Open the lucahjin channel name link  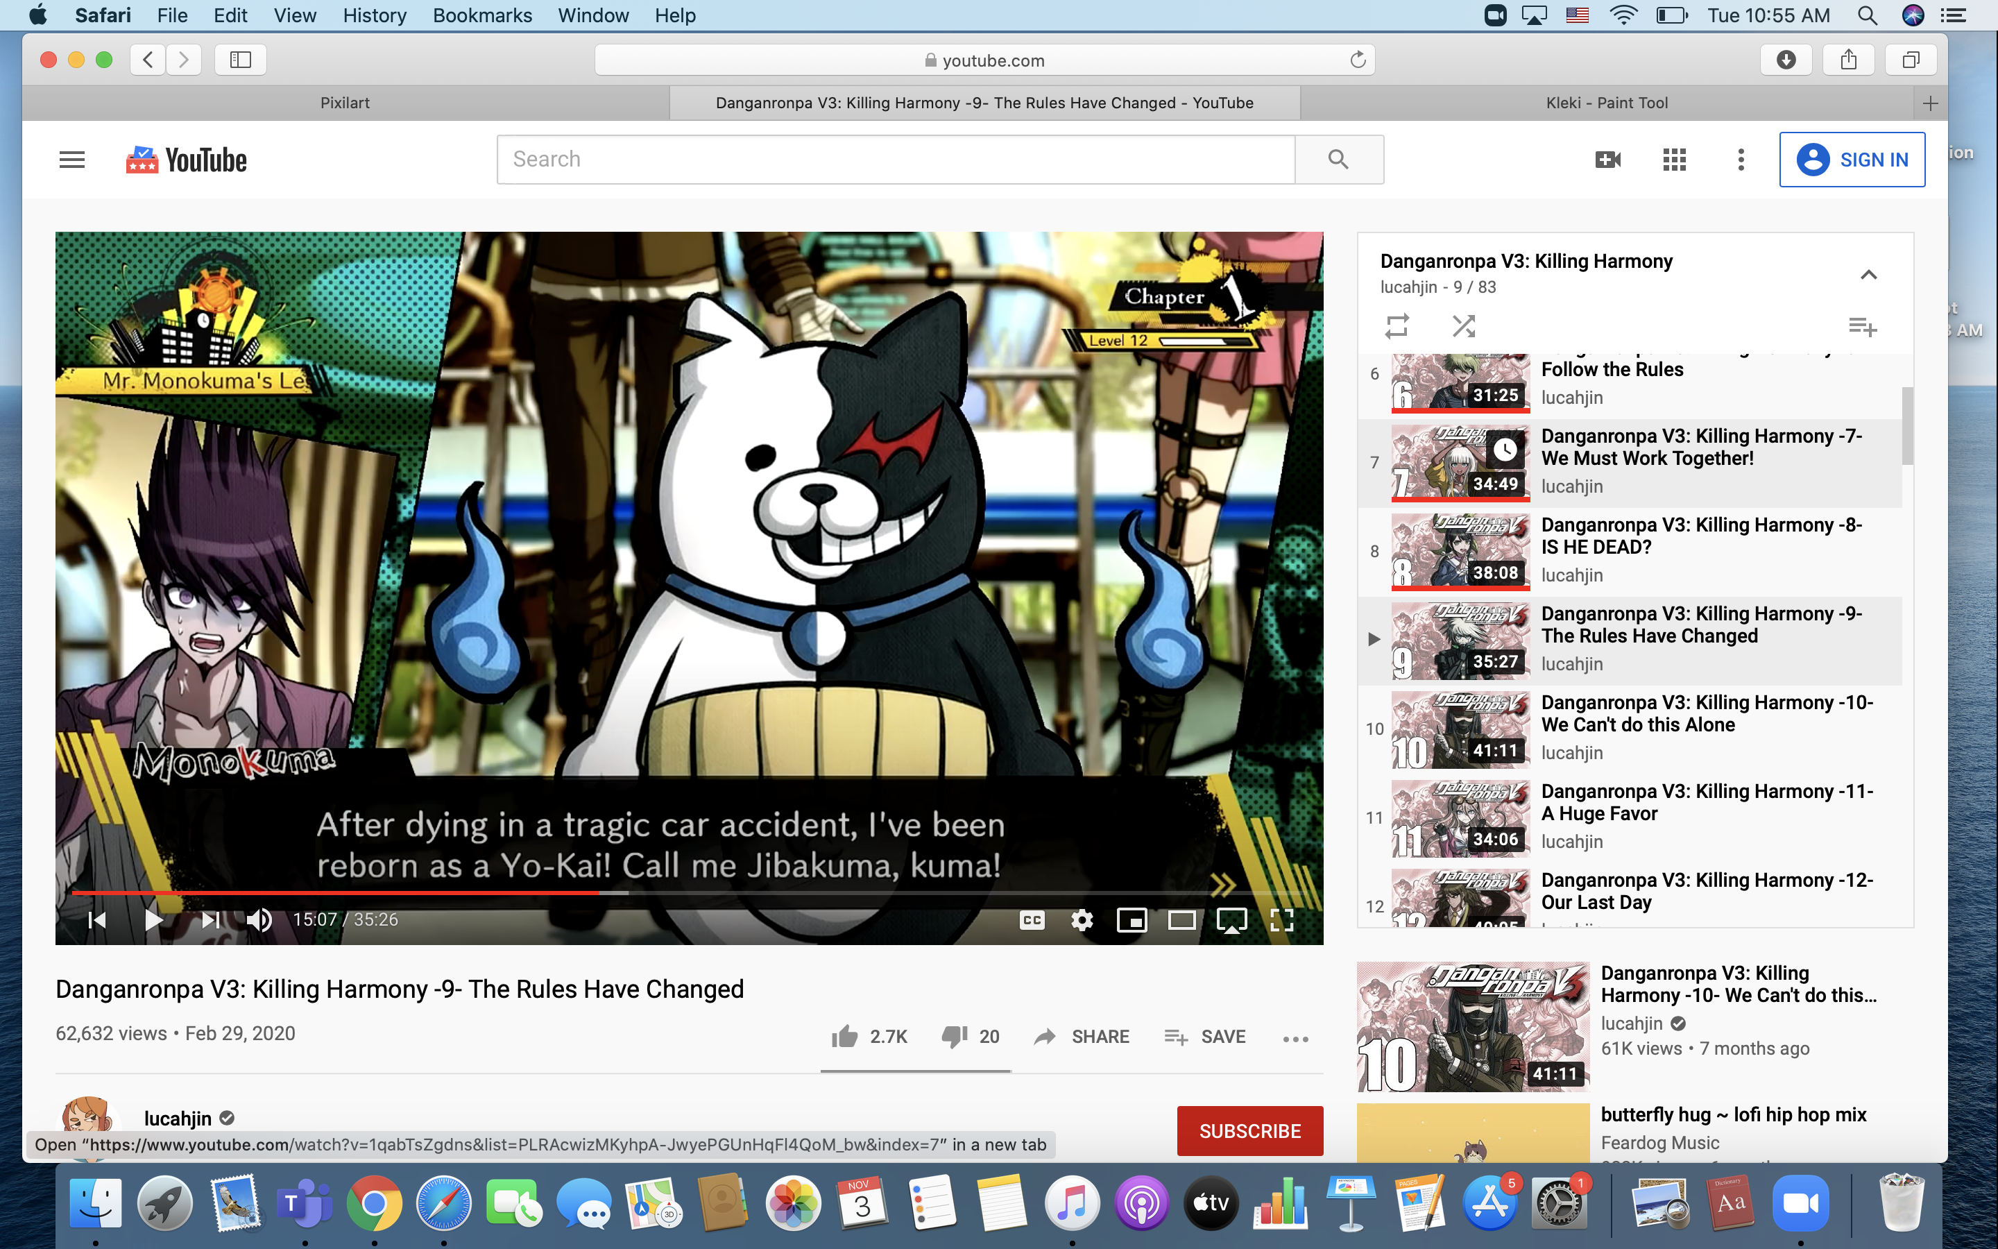click(178, 1119)
